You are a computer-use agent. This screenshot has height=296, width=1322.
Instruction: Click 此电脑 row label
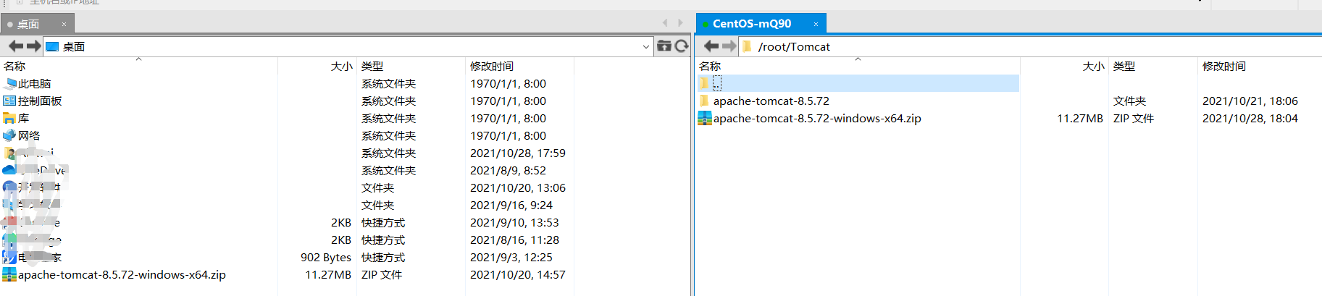pos(35,84)
